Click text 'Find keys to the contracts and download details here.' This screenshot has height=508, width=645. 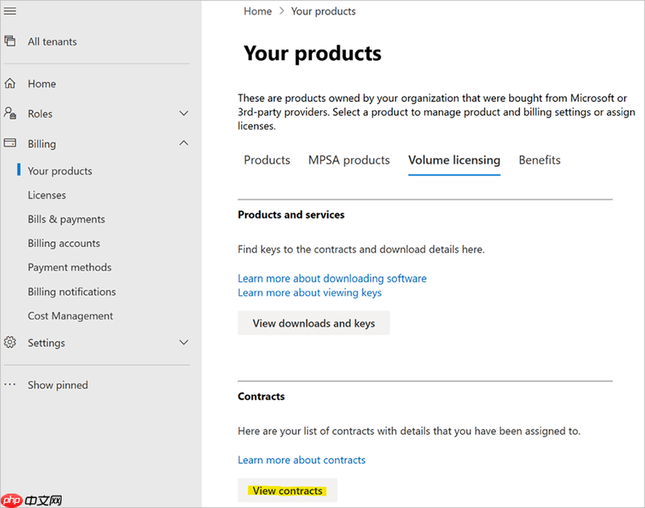tap(361, 249)
